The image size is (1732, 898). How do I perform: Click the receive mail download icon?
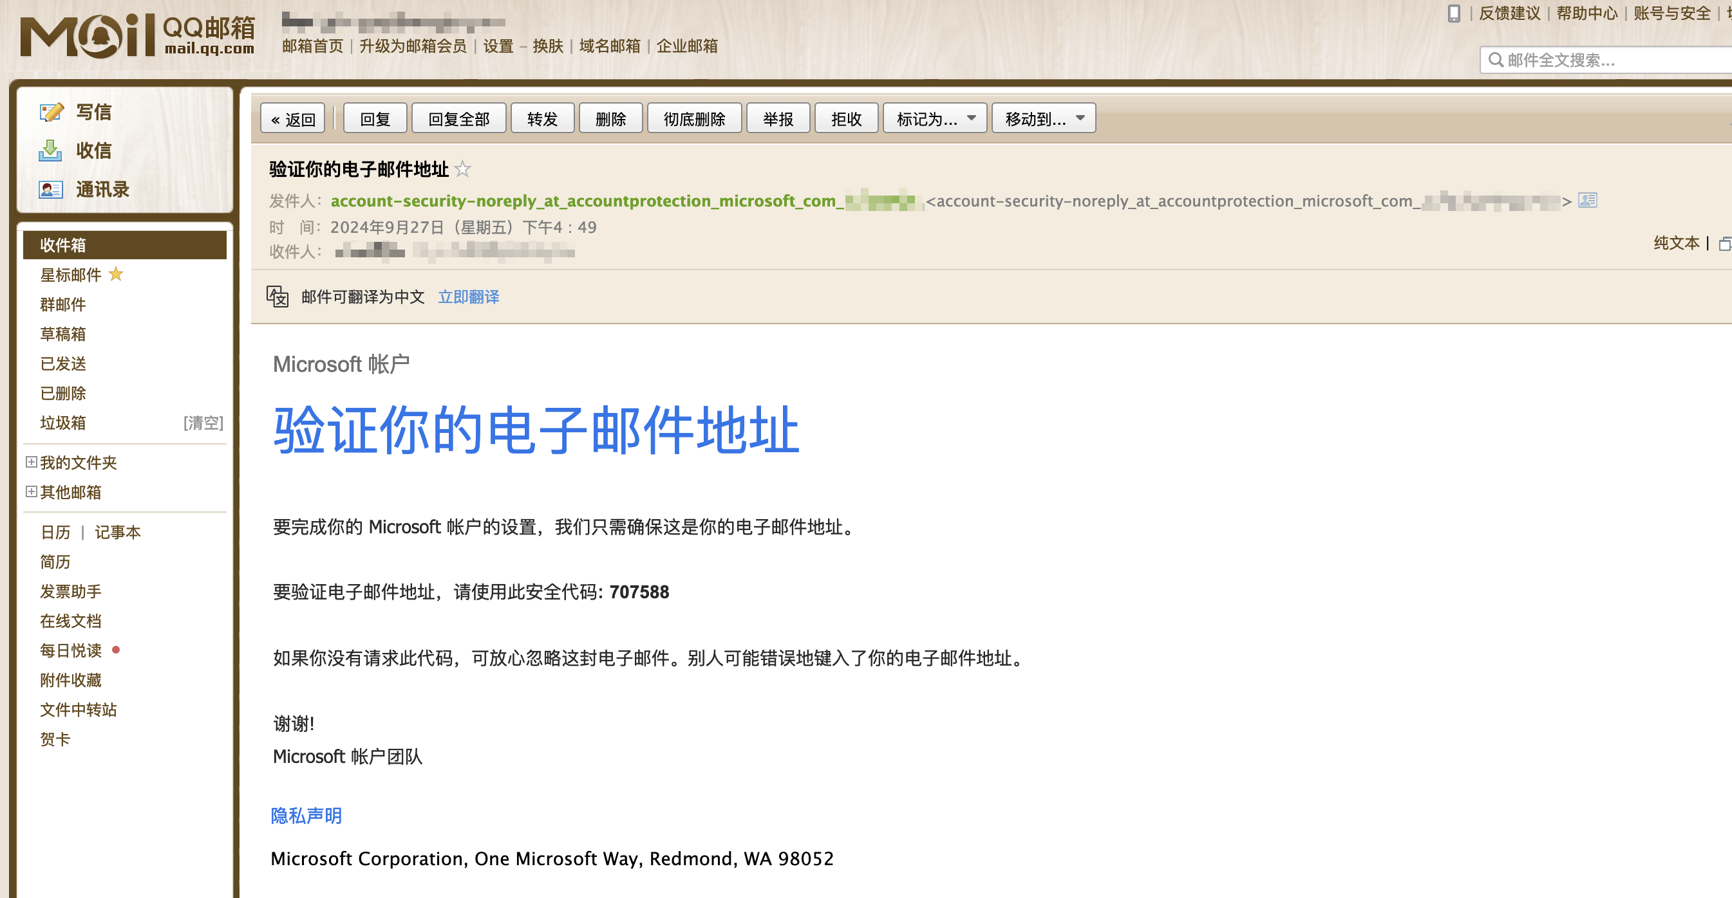(x=50, y=151)
